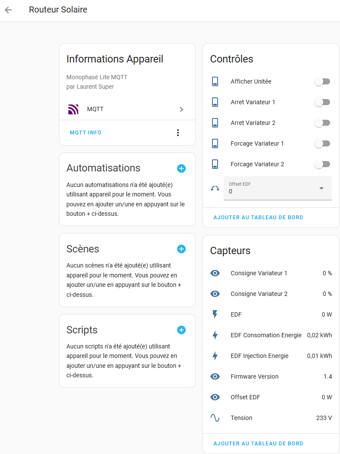This screenshot has height=454, width=340.
Task: Add a new script with plus icon
Action: click(x=181, y=330)
